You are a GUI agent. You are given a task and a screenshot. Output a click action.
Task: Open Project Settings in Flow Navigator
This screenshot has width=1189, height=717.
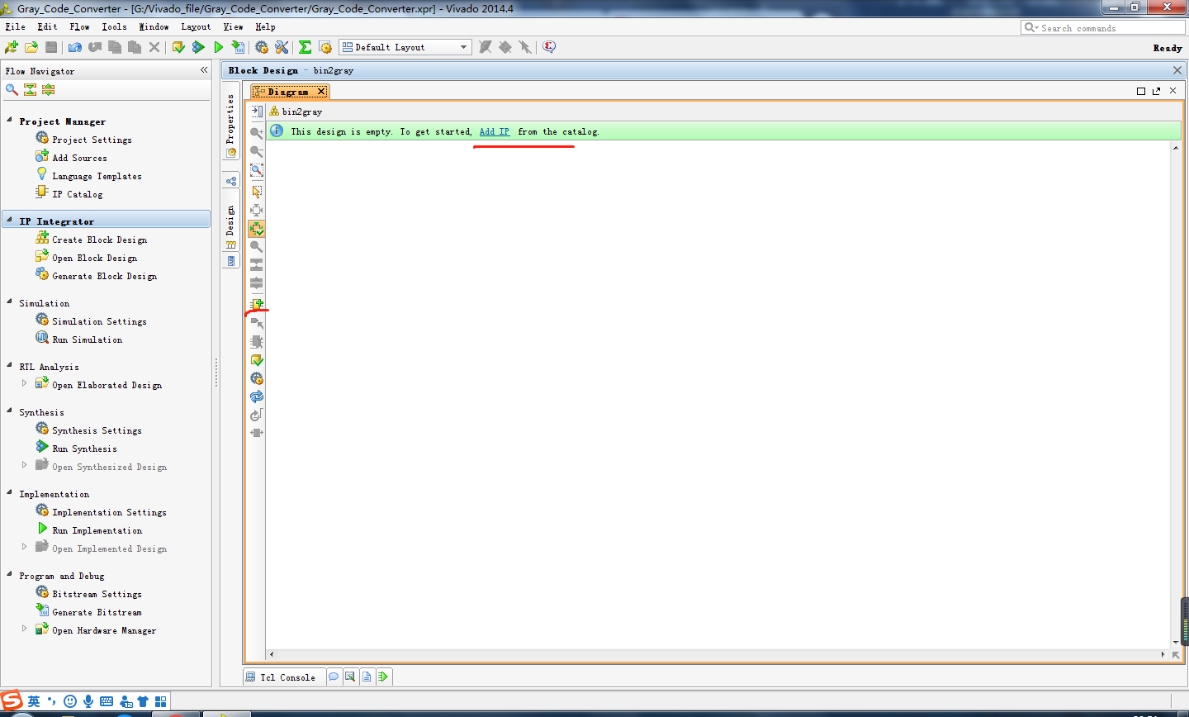click(92, 140)
